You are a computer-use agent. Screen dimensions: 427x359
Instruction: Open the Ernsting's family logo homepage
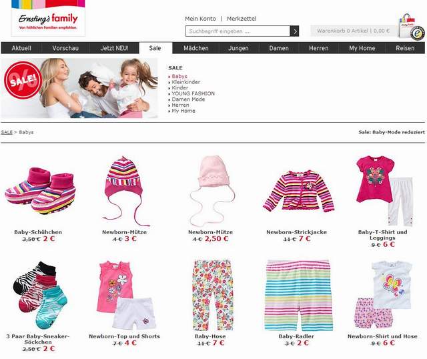(48, 18)
